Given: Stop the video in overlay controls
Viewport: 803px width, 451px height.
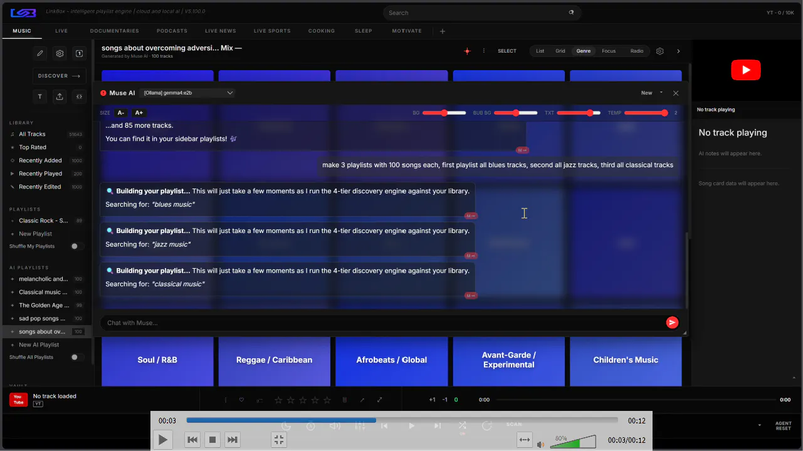Looking at the screenshot, I should [213, 440].
